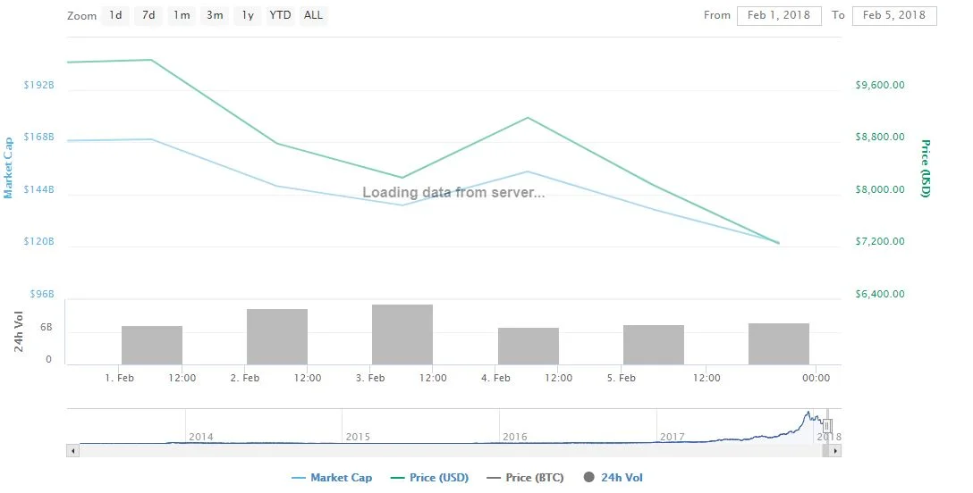Click the 2. Feb volume bar
973x493 pixels.
[277, 337]
